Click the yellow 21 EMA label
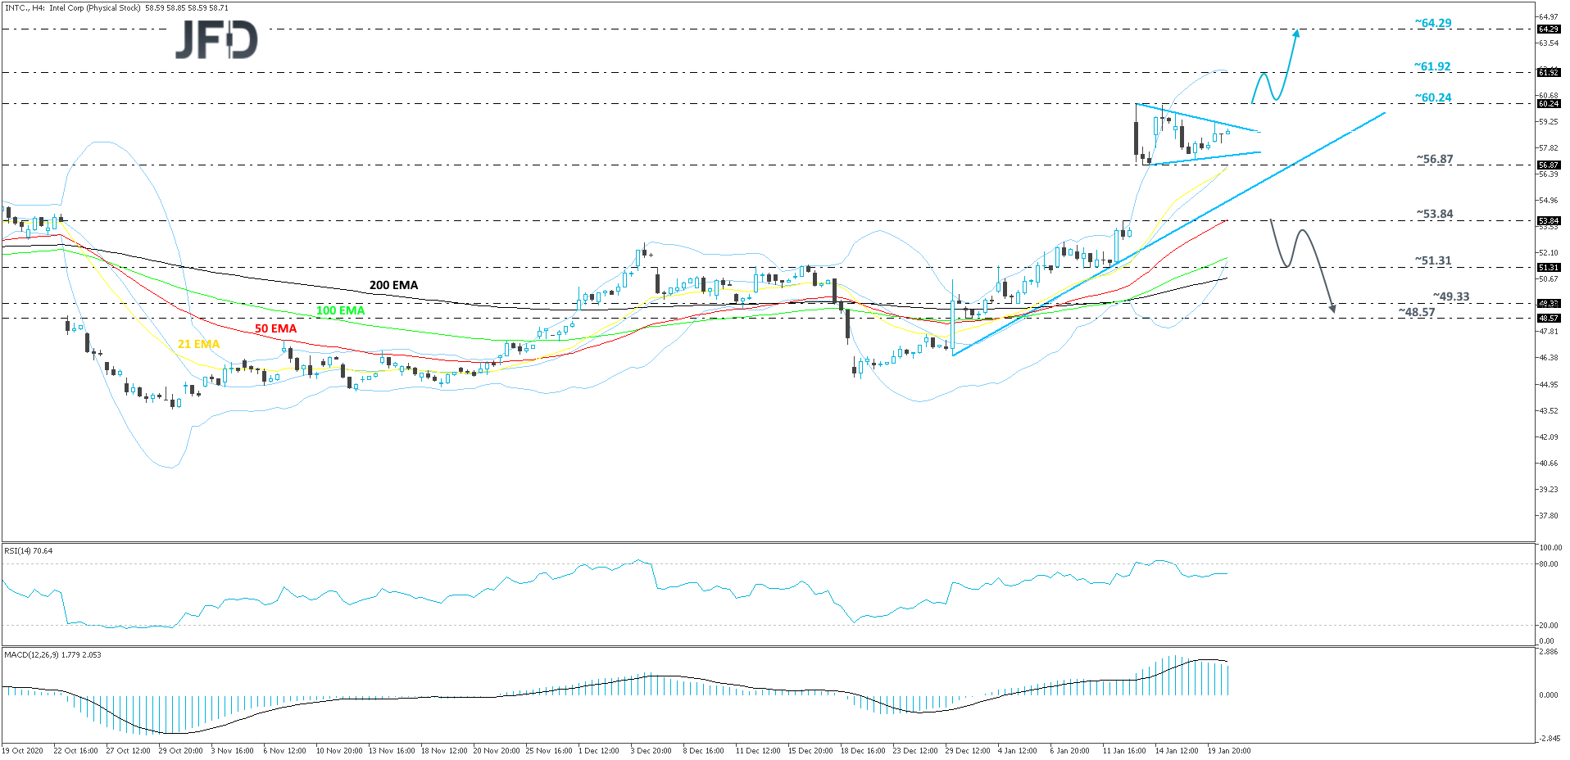The image size is (1570, 760). (198, 344)
